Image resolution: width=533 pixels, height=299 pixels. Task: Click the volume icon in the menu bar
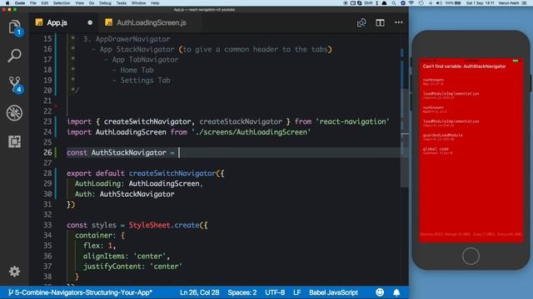(x=439, y=3)
